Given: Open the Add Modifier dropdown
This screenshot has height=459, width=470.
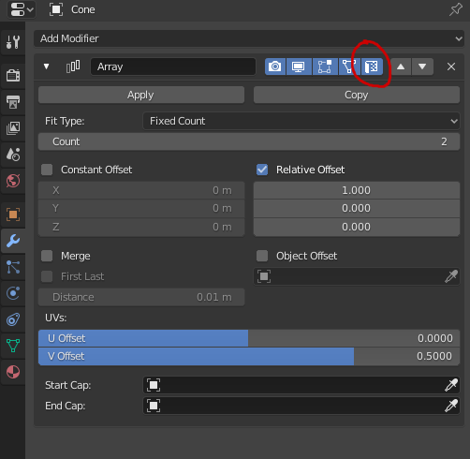Looking at the screenshot, I should pos(249,38).
